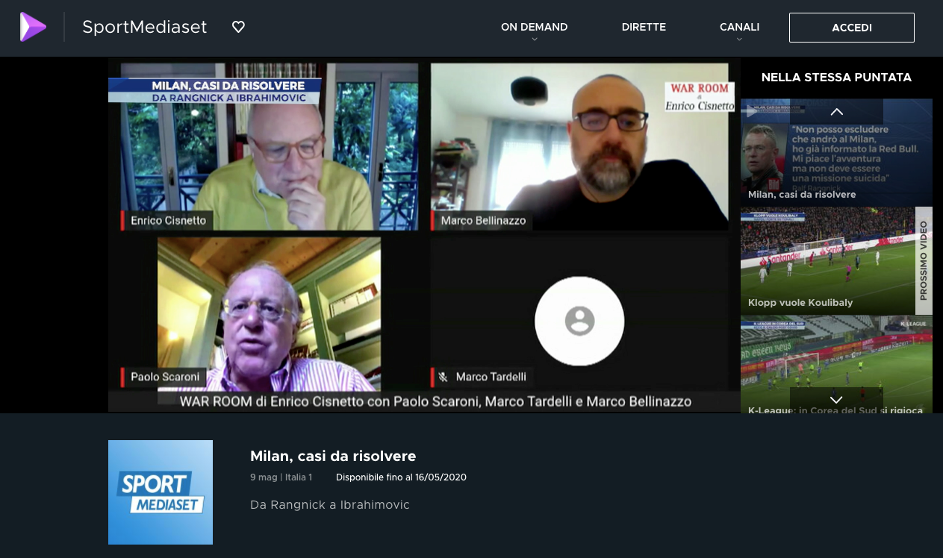Click the 'Milan, casi da risolvere' episode title

click(333, 456)
